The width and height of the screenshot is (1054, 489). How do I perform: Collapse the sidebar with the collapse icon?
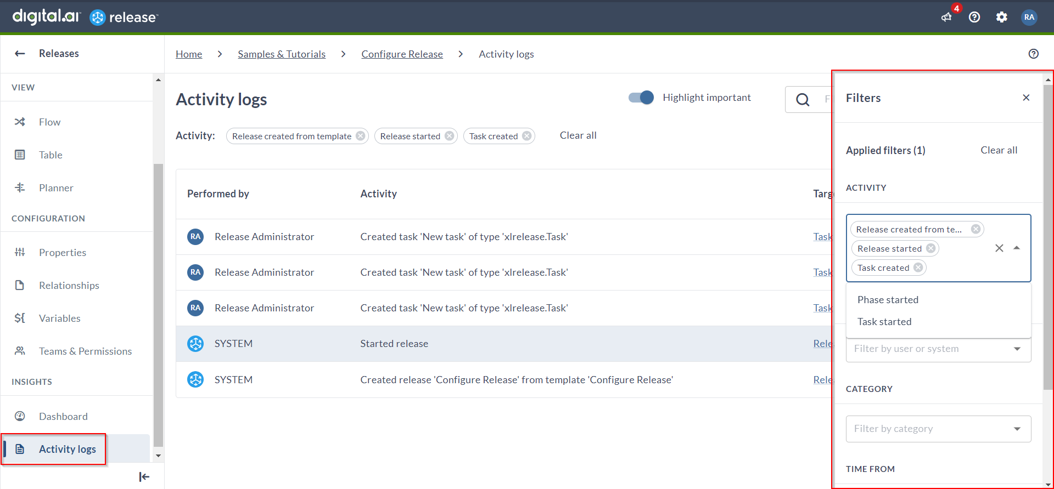click(144, 477)
